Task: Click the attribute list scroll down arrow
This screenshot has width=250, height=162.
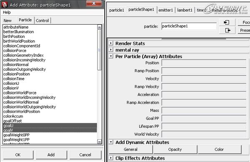Action: pyautogui.click(x=99, y=142)
